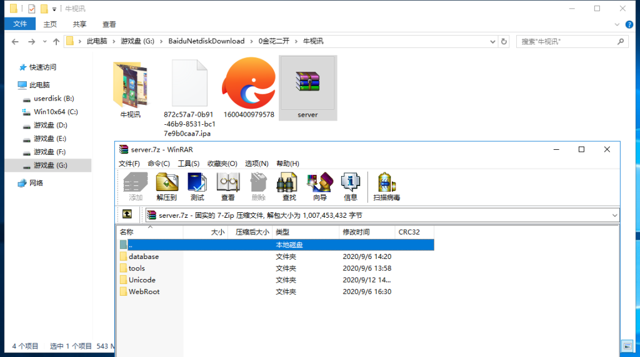The image size is (640, 357).
Task: Open WinRAR 文件(F) menu
Action: tap(129, 164)
